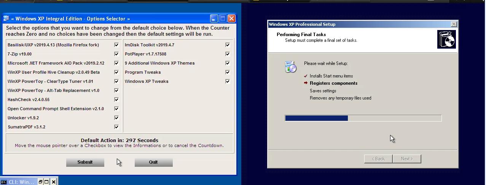Click the SumatraPDF v3.1.2 label

(x=27, y=127)
